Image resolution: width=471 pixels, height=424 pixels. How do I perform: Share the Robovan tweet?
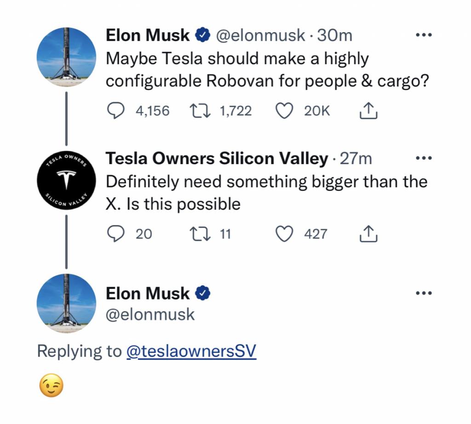click(x=368, y=111)
